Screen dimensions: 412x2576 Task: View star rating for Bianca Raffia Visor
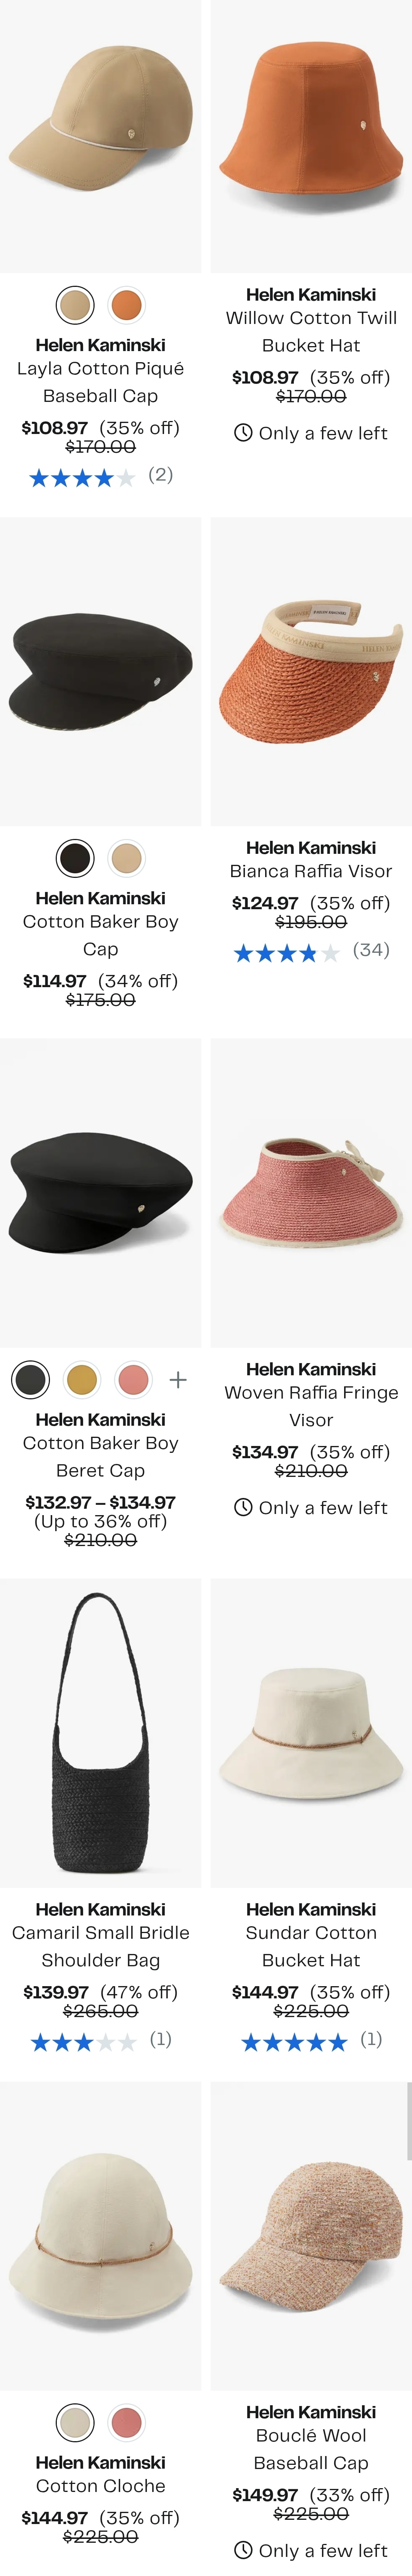coord(286,954)
